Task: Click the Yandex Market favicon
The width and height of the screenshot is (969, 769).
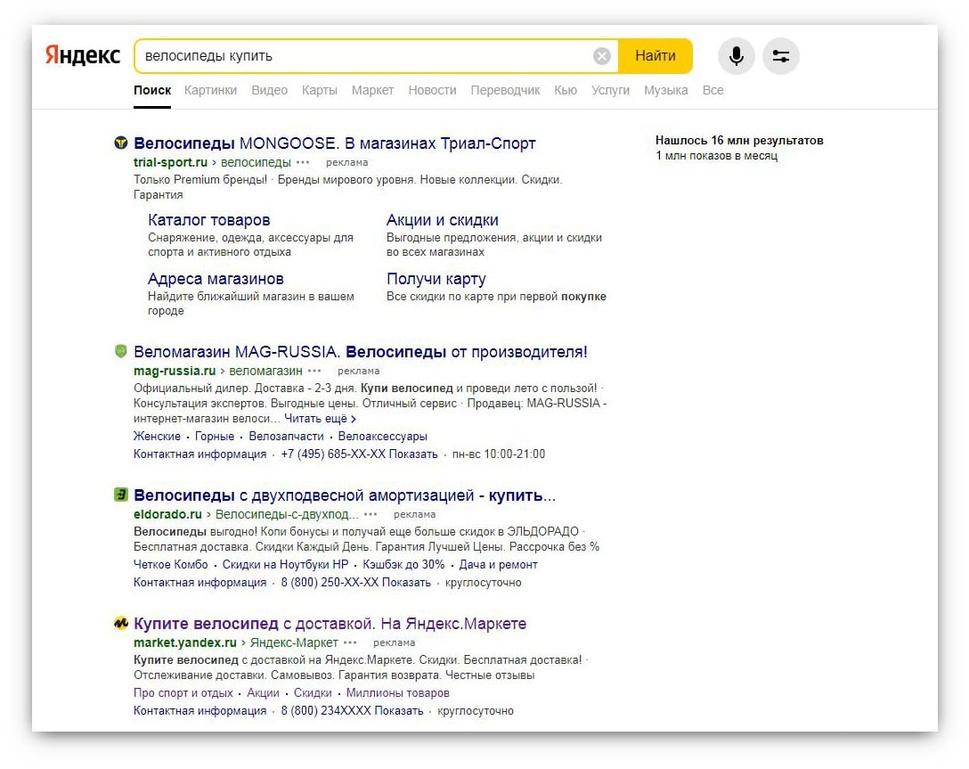Action: point(120,624)
